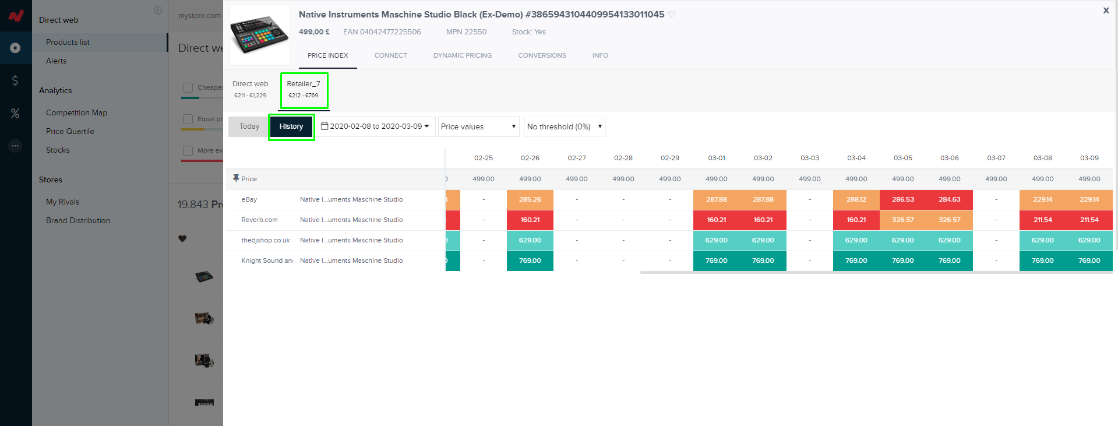
Task: Click the thedjshop.co.uk retailer row name
Action: pos(266,240)
